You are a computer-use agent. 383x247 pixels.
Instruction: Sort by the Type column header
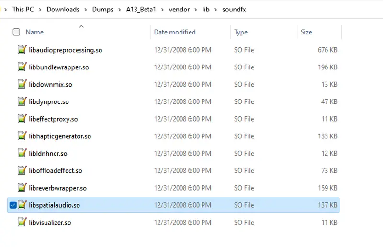(x=241, y=32)
